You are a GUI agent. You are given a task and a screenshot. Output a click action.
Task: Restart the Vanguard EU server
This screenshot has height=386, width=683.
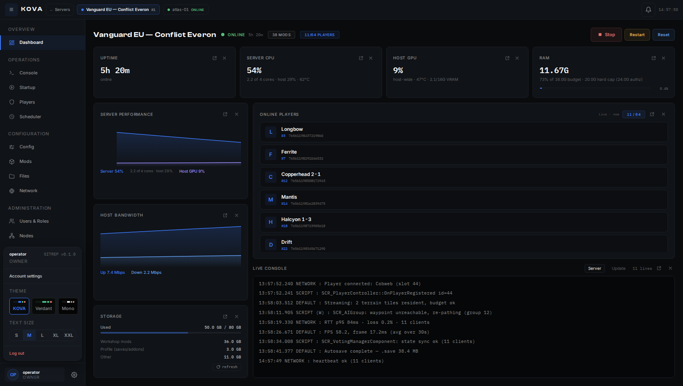(x=637, y=35)
